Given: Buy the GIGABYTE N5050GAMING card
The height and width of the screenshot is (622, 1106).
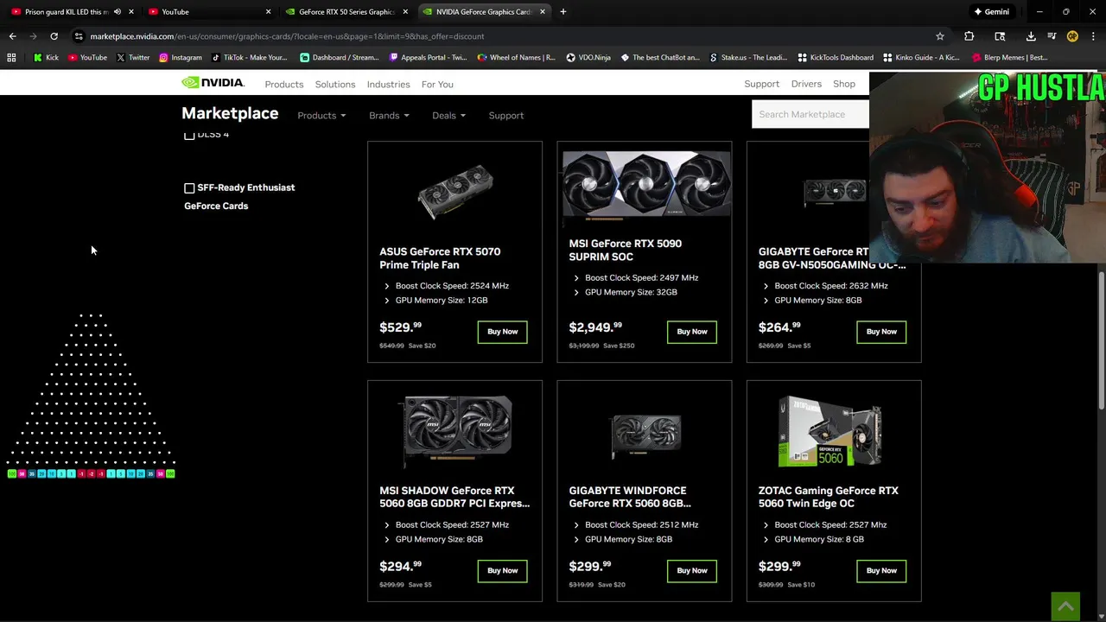Looking at the screenshot, I should [881, 332].
